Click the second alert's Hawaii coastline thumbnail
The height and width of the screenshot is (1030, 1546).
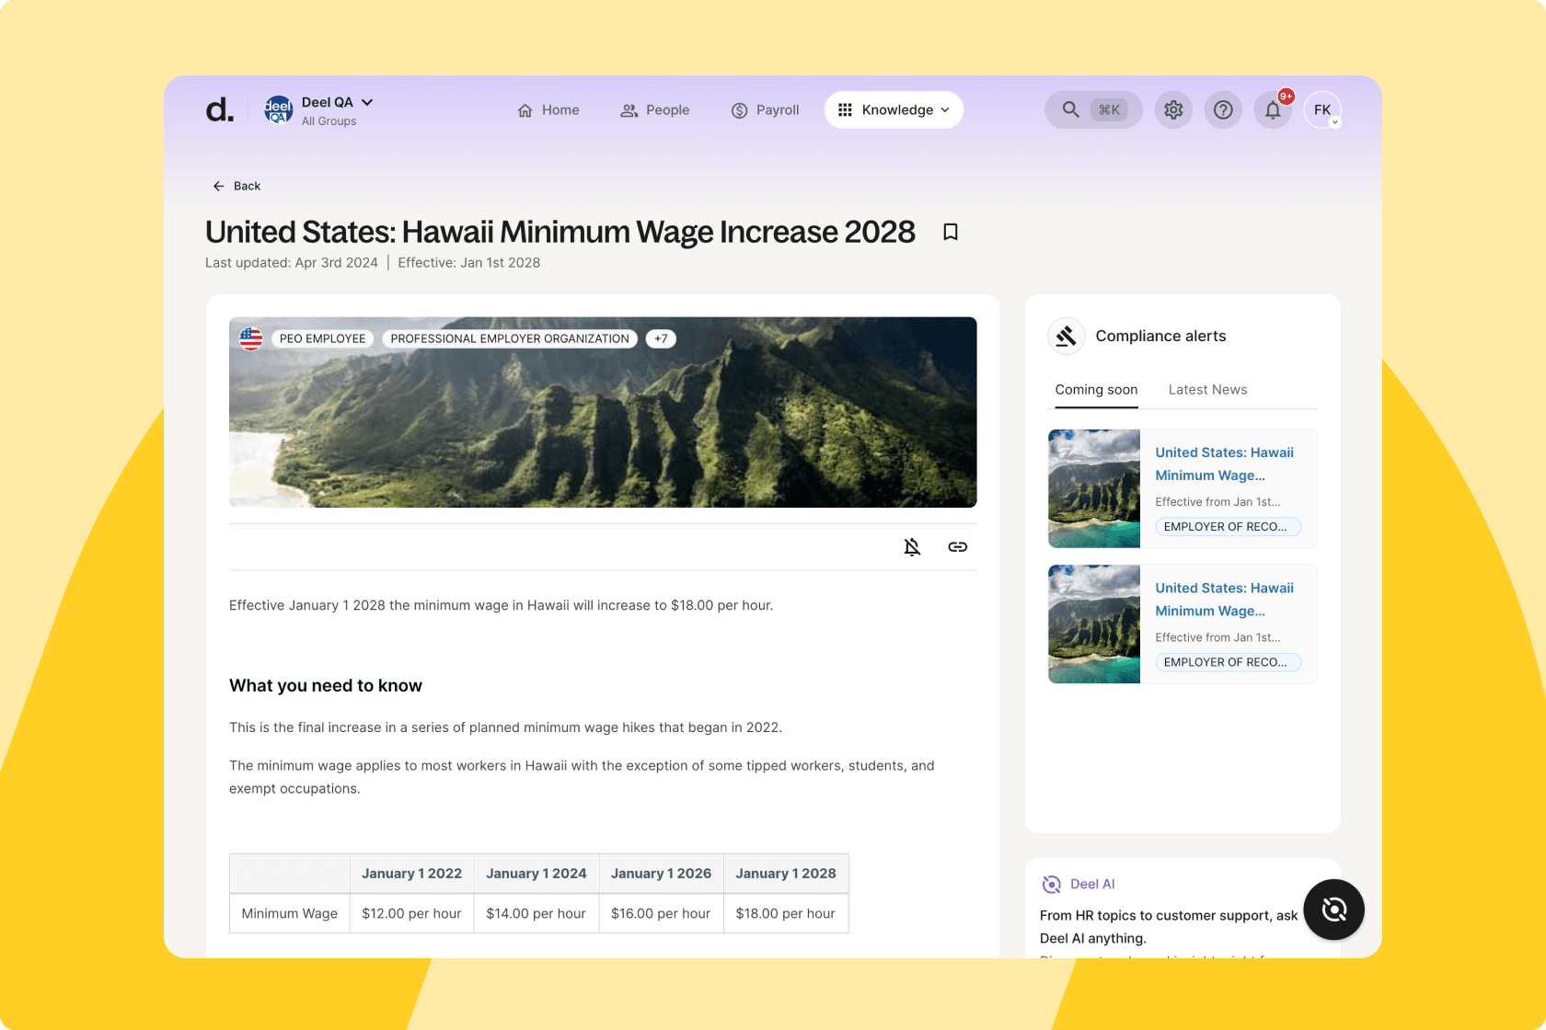pos(1094,624)
